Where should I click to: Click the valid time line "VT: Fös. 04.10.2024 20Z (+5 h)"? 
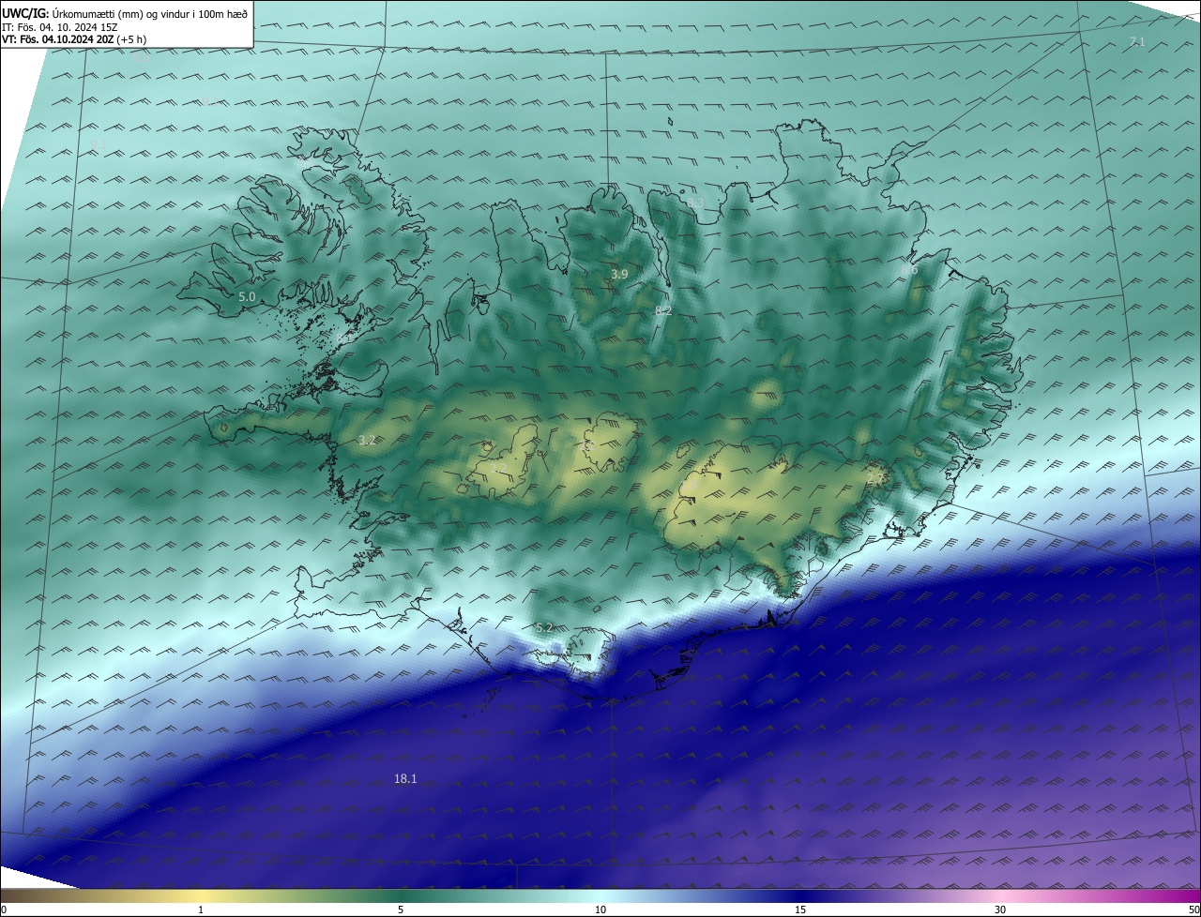pyautogui.click(x=74, y=39)
